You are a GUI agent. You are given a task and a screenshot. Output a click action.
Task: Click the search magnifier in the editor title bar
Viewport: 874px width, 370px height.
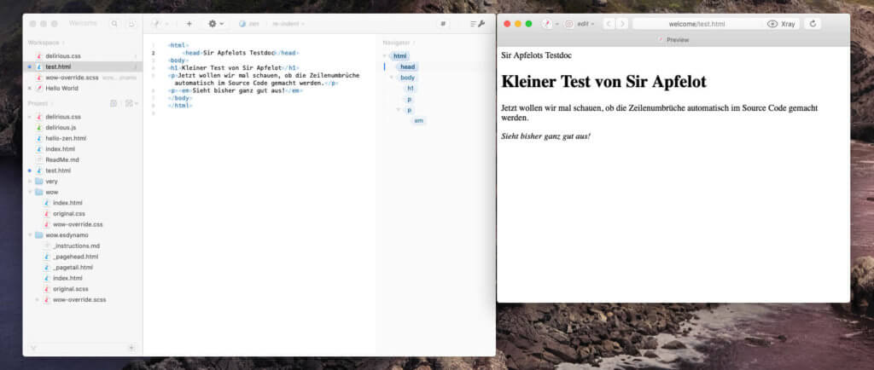click(114, 24)
